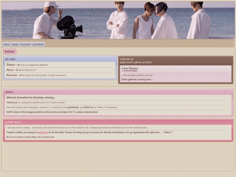
Task: Click the 'Latest Updates:' label
Action: (x=130, y=68)
